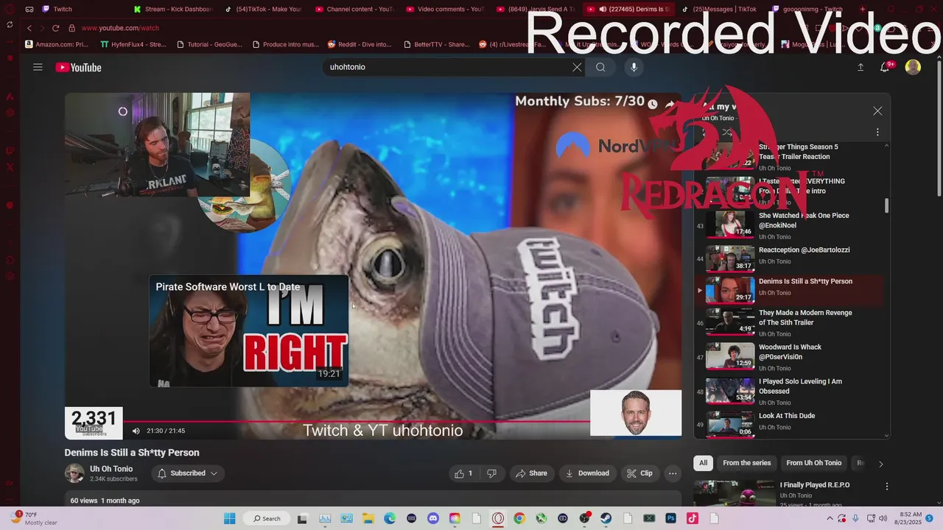Open the Reddit - Dive into bookmark
Screen dimensions: 943x530
(x=360, y=44)
